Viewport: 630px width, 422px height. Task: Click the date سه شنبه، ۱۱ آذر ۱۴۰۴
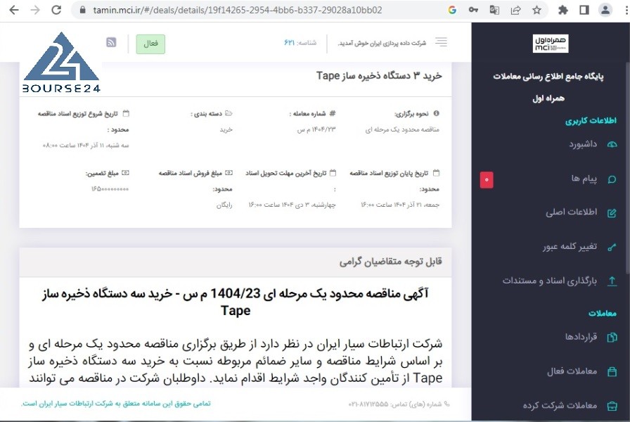(86, 146)
